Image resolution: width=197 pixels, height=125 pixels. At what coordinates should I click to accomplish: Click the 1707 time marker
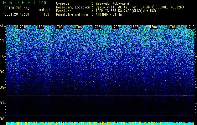[x=135, y=27]
